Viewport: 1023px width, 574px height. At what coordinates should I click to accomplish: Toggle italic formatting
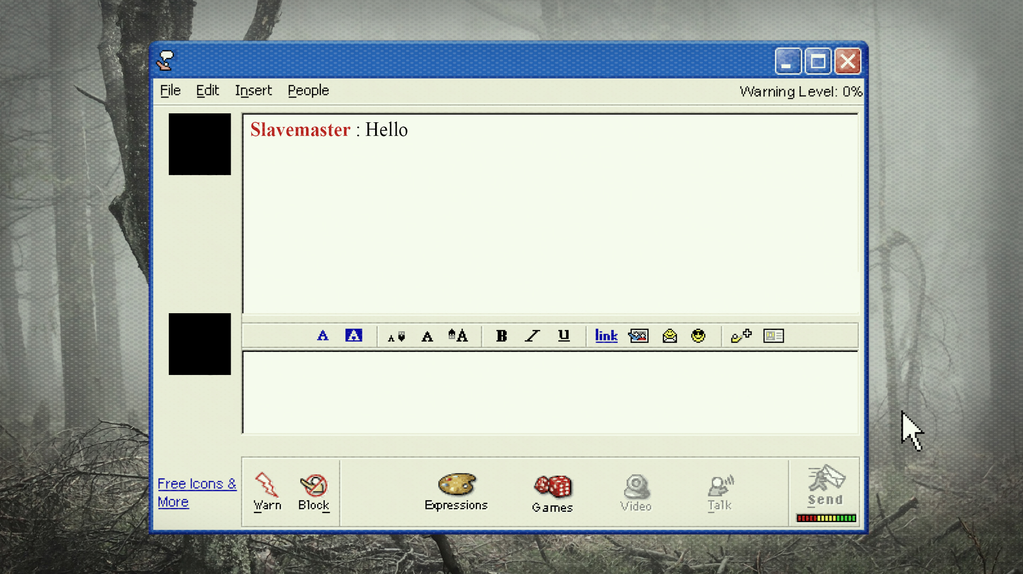pos(532,336)
